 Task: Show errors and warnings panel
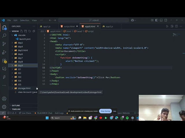click(x=12, y=113)
